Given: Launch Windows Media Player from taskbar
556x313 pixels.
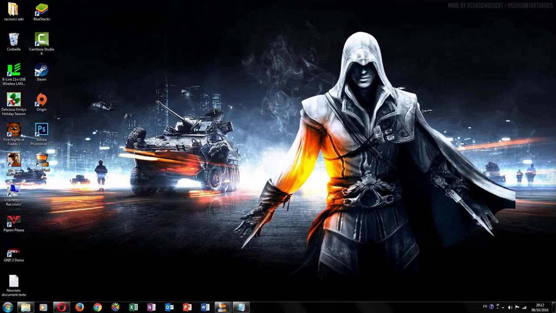Looking at the screenshot, I should coord(43,307).
